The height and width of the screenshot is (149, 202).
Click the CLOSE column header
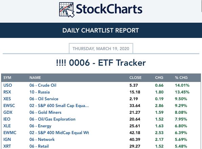tap(135, 78)
